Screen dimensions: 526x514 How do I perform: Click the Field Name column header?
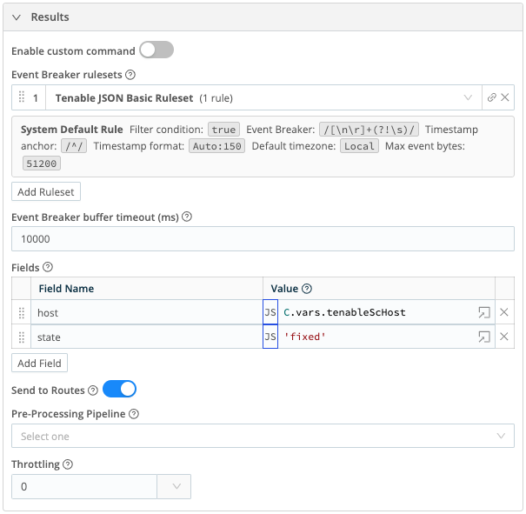(66, 289)
